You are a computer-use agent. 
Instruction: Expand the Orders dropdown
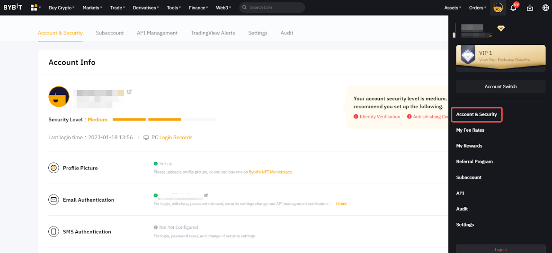tap(478, 8)
